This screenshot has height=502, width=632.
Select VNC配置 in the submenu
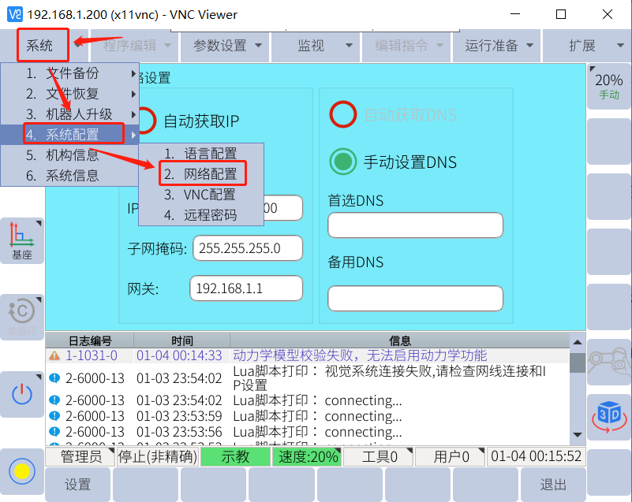[x=208, y=194]
